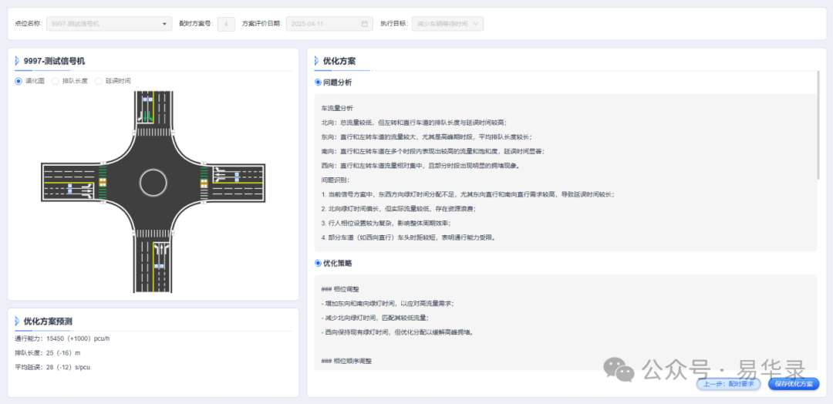Click the line 增加东向和南向绿灯时间

point(388,304)
